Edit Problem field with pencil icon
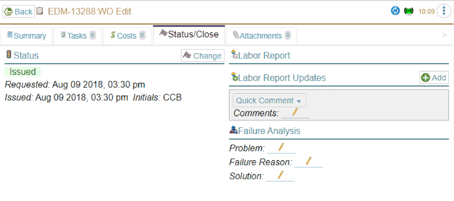 281,147
